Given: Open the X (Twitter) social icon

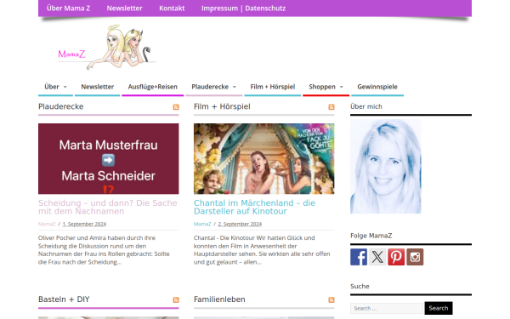Looking at the screenshot, I should [377, 257].
